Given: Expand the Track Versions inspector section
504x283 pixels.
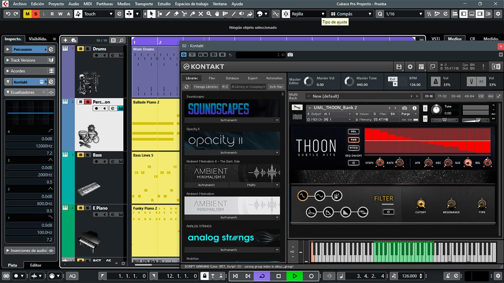Looking at the screenshot, I should click(30, 60).
